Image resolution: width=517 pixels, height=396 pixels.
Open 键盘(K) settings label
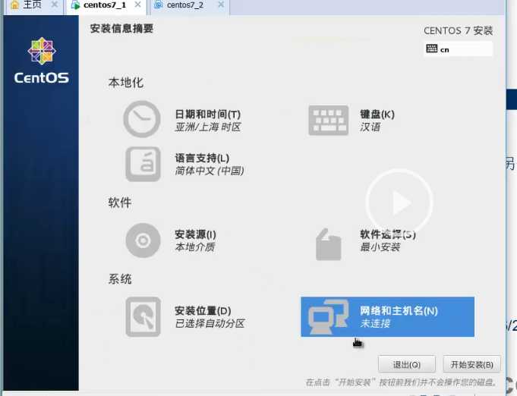377,115
